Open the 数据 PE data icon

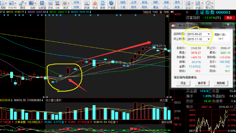tap(87, 4)
